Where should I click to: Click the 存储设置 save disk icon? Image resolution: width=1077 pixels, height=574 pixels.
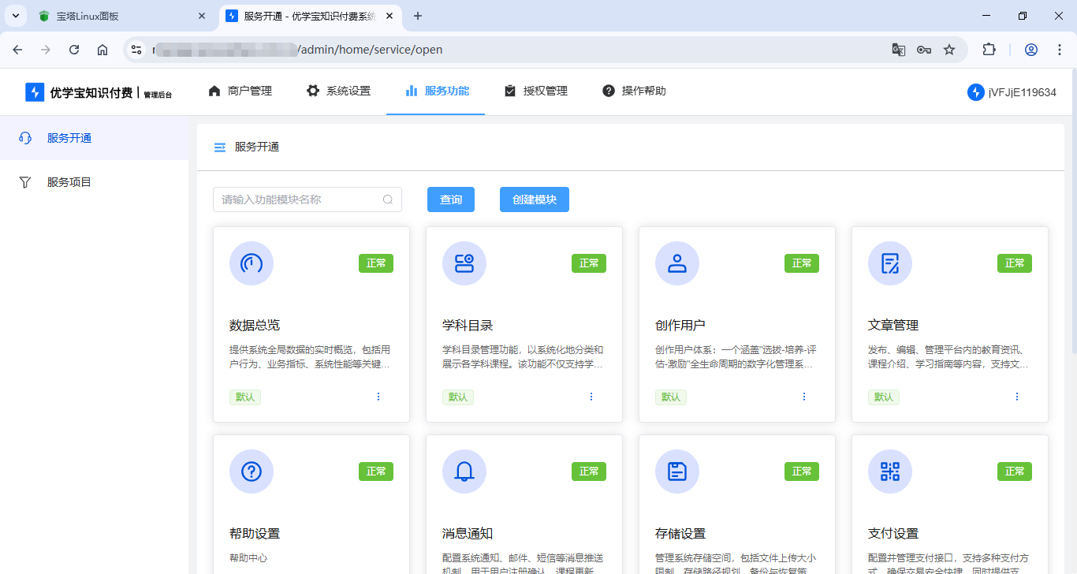click(676, 471)
